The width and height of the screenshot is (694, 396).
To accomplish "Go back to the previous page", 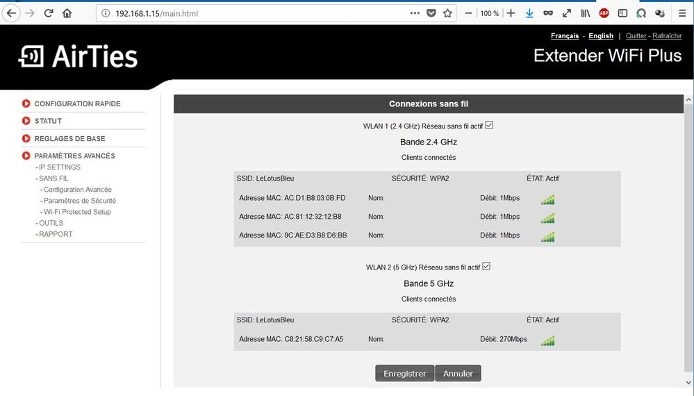I will coord(12,13).
